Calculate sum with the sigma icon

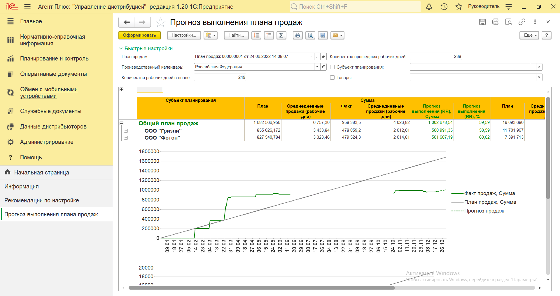[281, 35]
